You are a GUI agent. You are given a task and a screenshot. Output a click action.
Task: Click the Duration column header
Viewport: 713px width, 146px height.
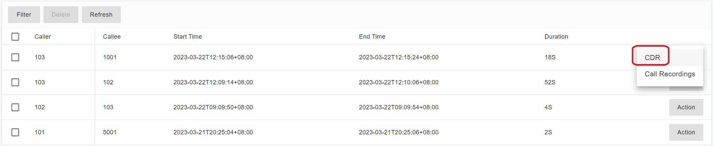click(x=556, y=37)
